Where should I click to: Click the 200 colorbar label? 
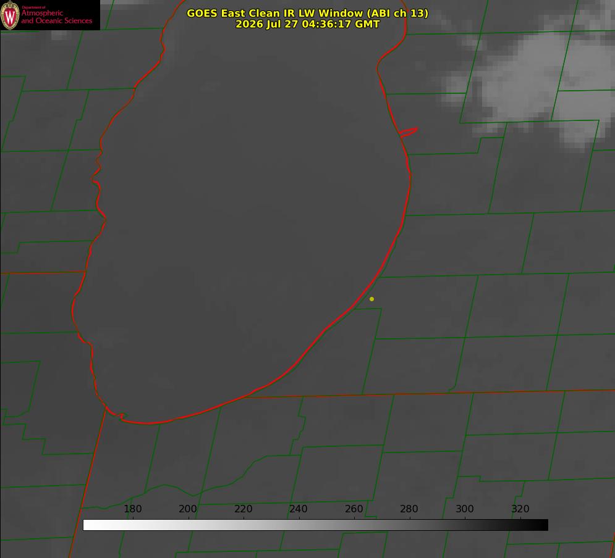tap(188, 509)
